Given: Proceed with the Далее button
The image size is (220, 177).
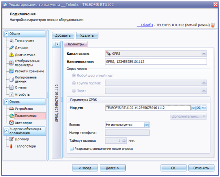Looking at the screenshot, I should [x=113, y=168].
